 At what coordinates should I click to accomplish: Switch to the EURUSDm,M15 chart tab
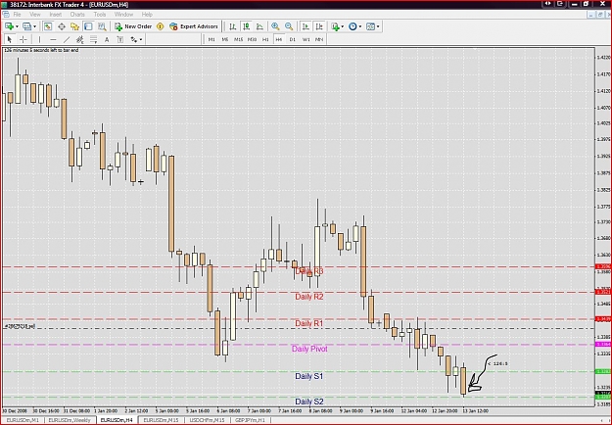(161, 420)
